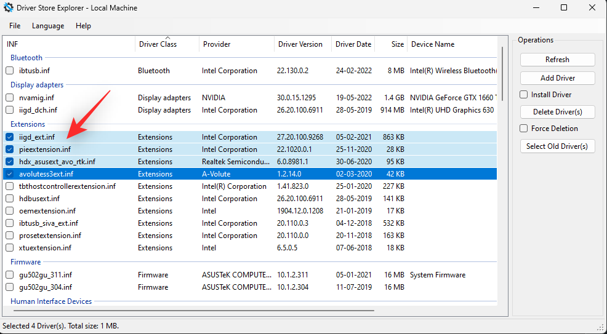Collapse the Firmware group header
The image size is (607, 334).
pos(26,261)
